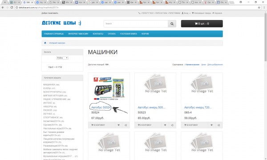Image resolution: width=267 pixels, height=160 pixels.
Task: Click the home icon in breadcrumb
Action: [45, 43]
